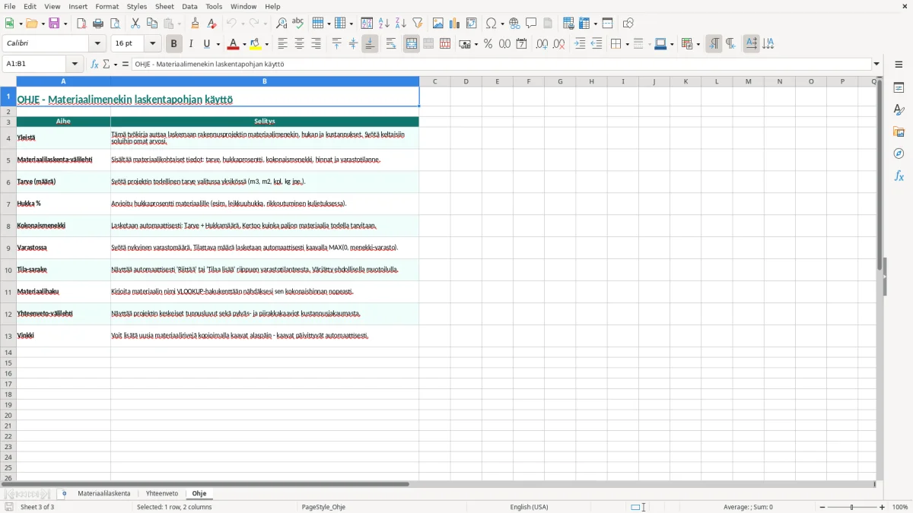Open the Borders dropdown arrow
This screenshot has height=513, width=913.
627,44
